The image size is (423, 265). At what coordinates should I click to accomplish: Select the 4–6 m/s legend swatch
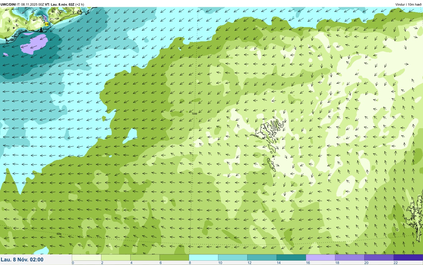pos(145,257)
